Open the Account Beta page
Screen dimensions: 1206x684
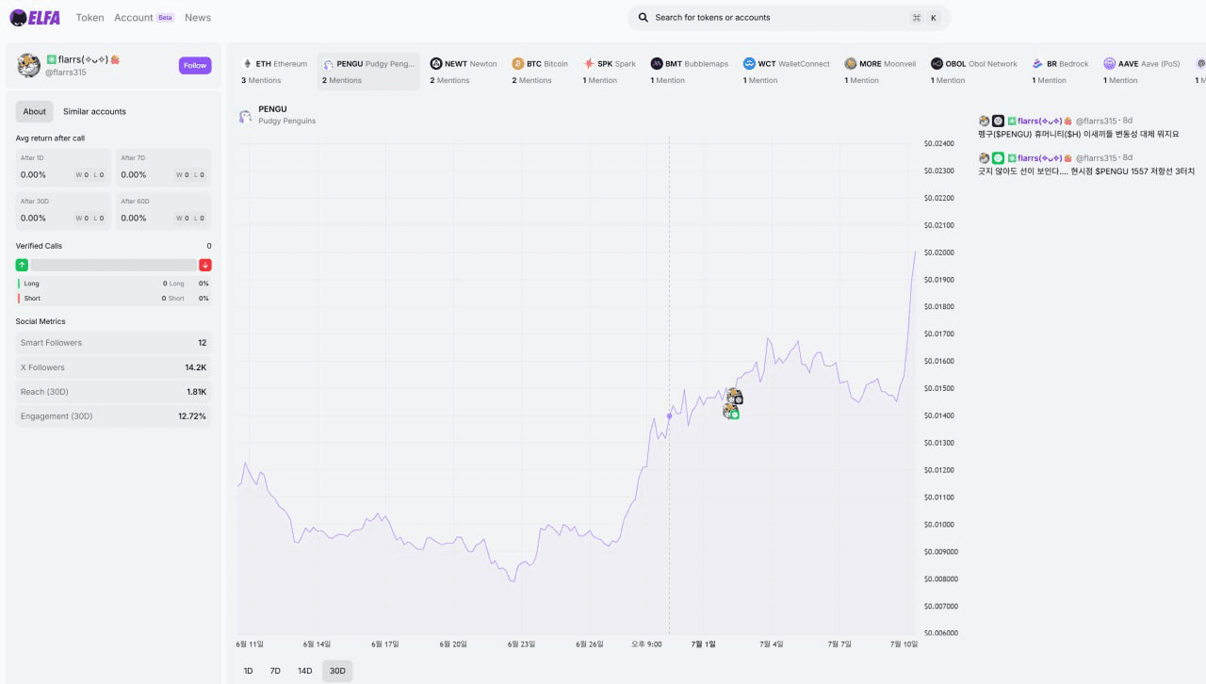click(144, 18)
